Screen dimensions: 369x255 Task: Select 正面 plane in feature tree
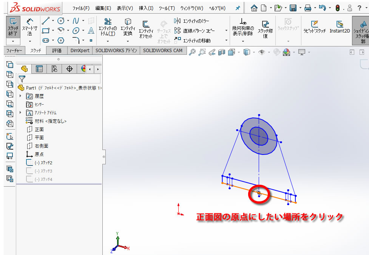35,129
